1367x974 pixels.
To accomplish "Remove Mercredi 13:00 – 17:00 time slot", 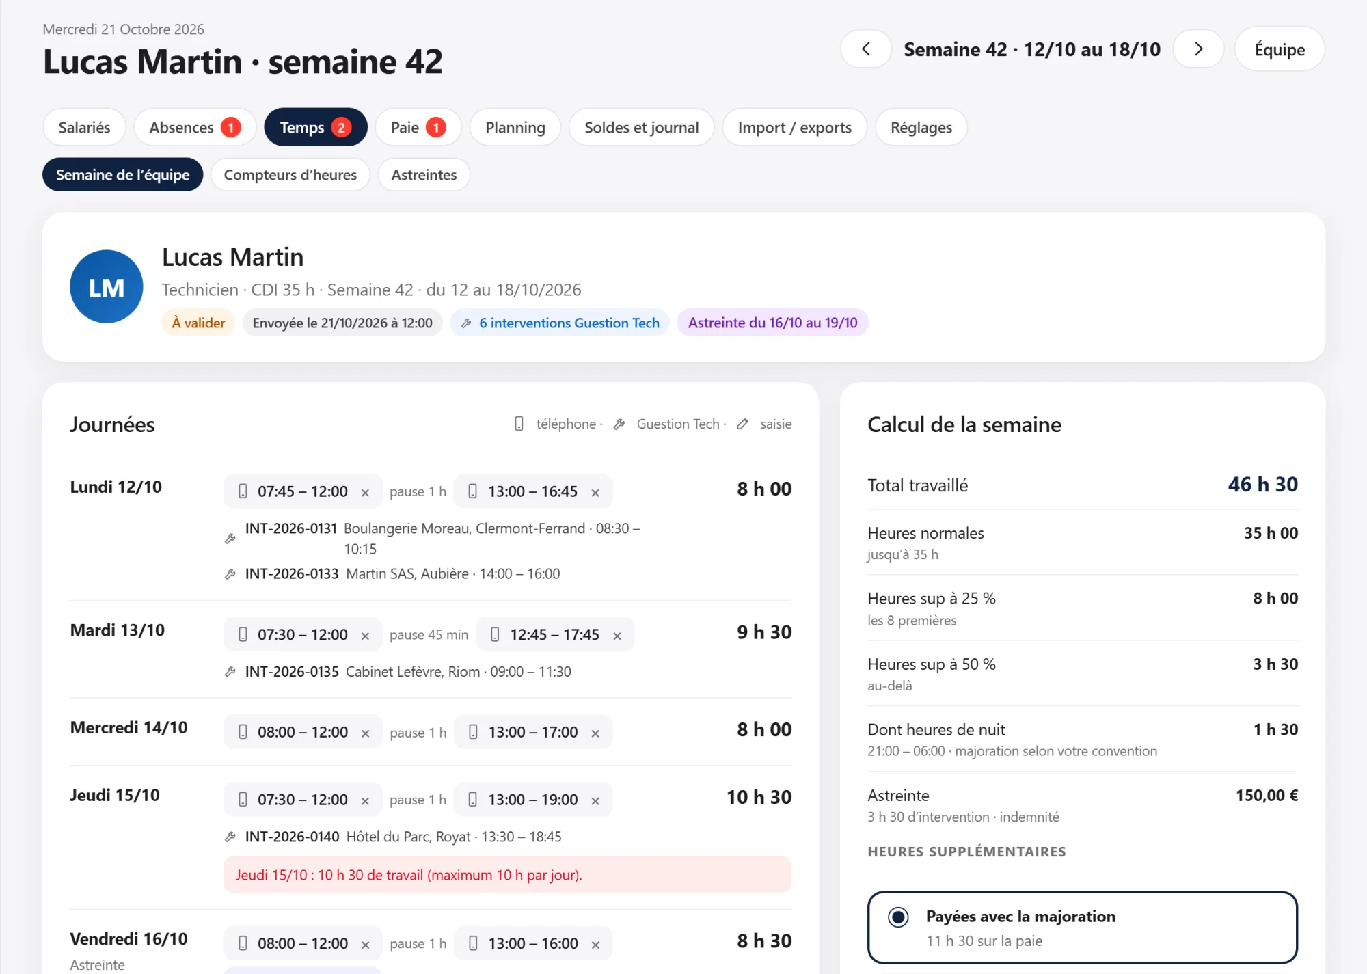I will click(x=595, y=733).
